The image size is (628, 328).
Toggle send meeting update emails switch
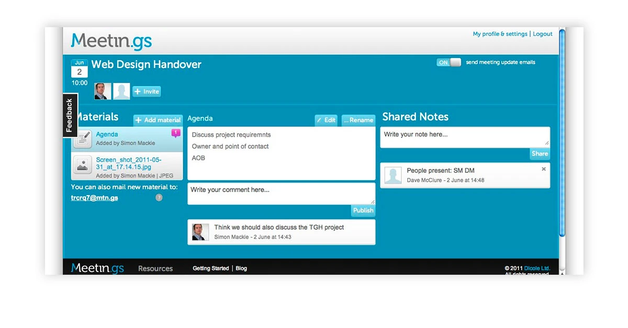click(449, 62)
